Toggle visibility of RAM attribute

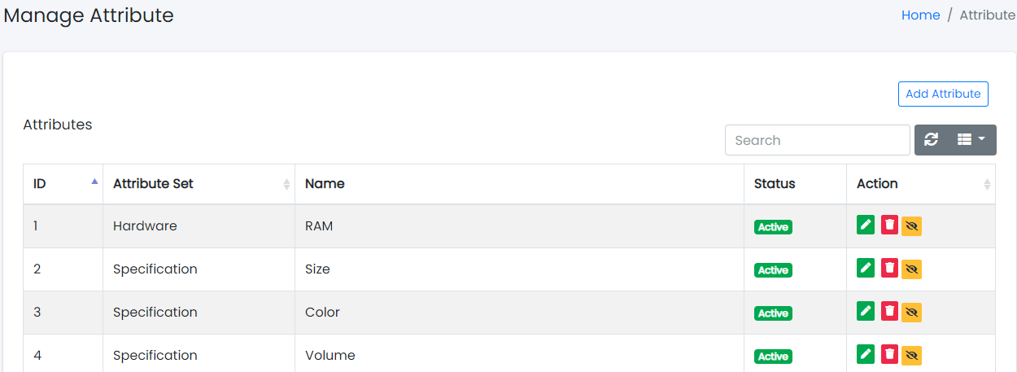(912, 225)
